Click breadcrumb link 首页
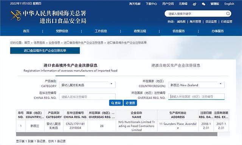The image size is (242, 145). tap(27, 43)
